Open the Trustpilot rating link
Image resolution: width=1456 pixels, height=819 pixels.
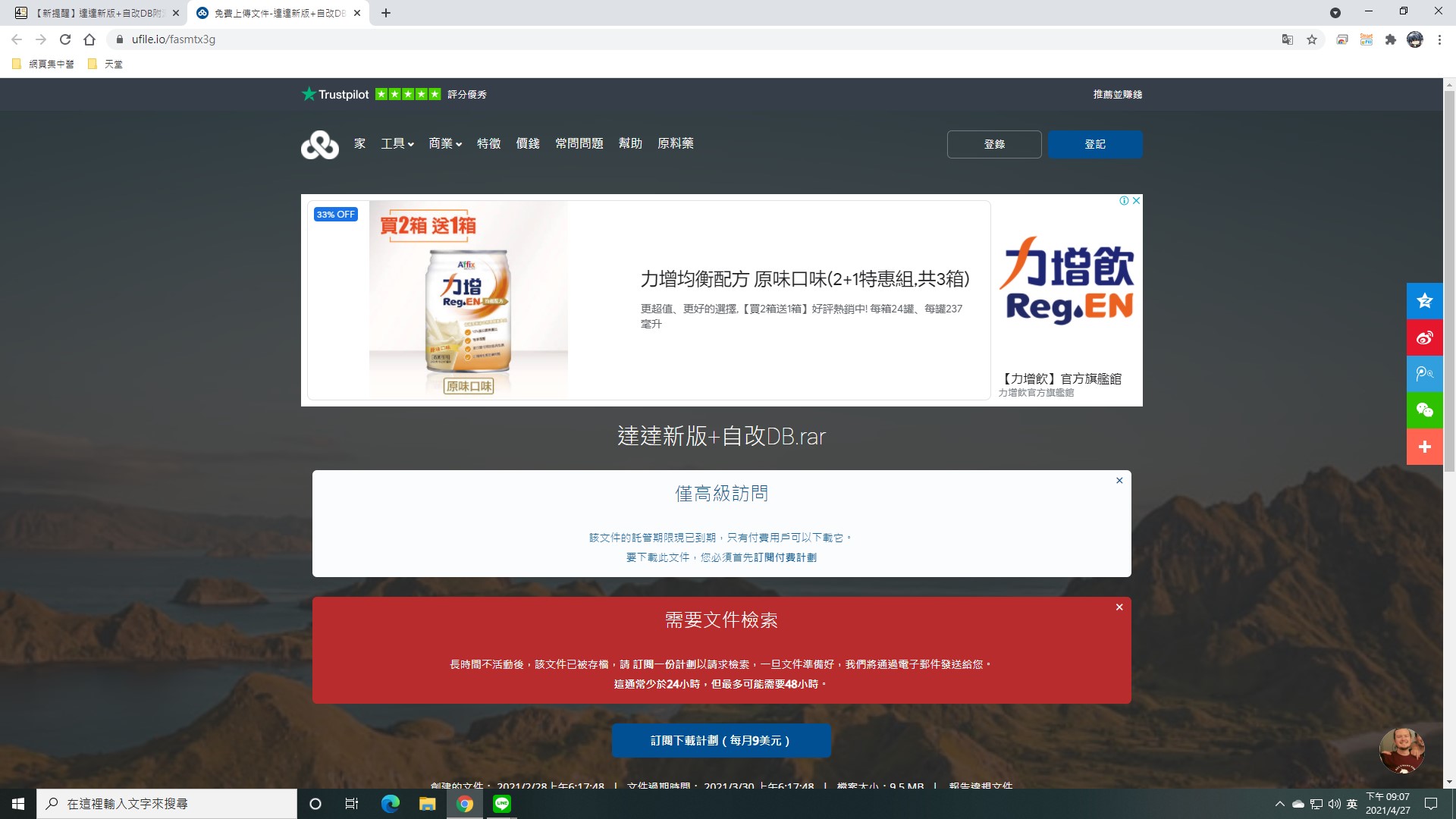394,94
